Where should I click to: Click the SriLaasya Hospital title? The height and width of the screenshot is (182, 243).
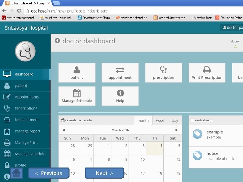click(x=26, y=28)
